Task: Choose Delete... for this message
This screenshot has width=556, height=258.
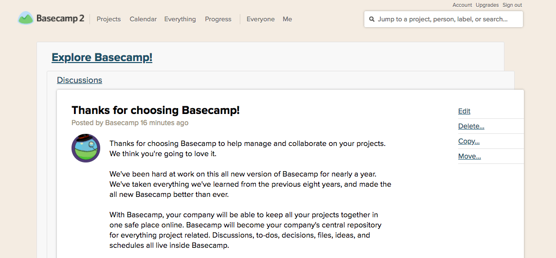Action: click(471, 126)
